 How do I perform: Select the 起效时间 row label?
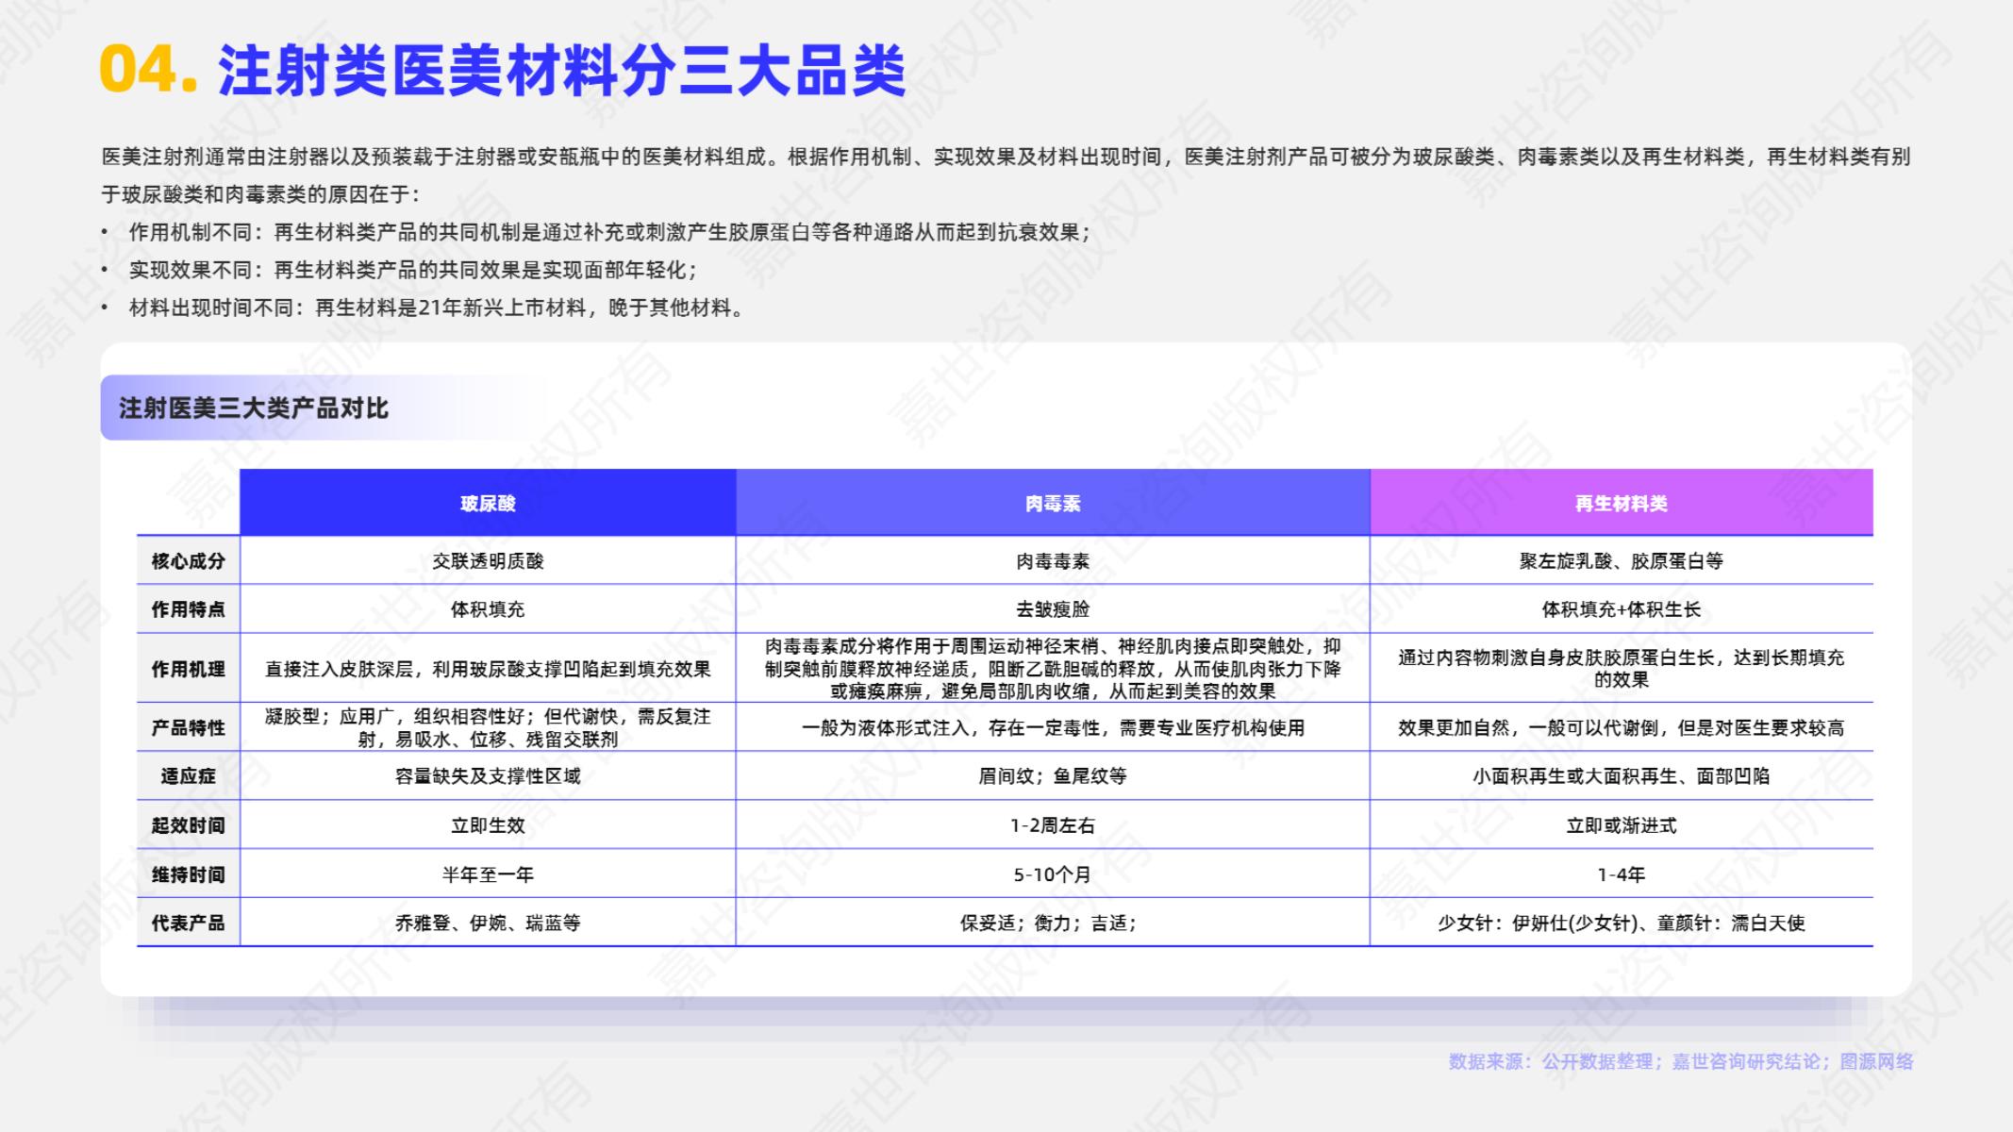[x=189, y=825]
